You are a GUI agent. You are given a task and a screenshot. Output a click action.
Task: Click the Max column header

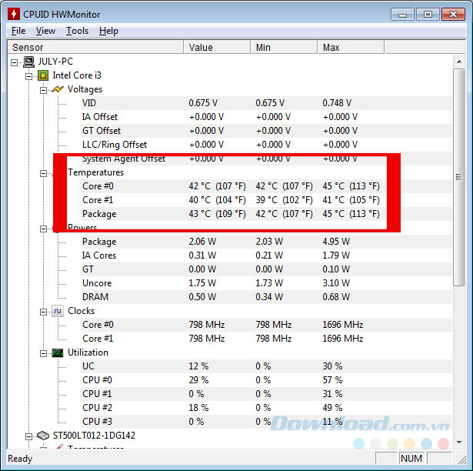(x=351, y=48)
